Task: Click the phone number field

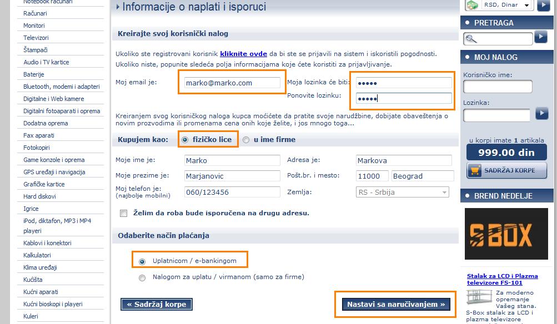Action: point(232,192)
